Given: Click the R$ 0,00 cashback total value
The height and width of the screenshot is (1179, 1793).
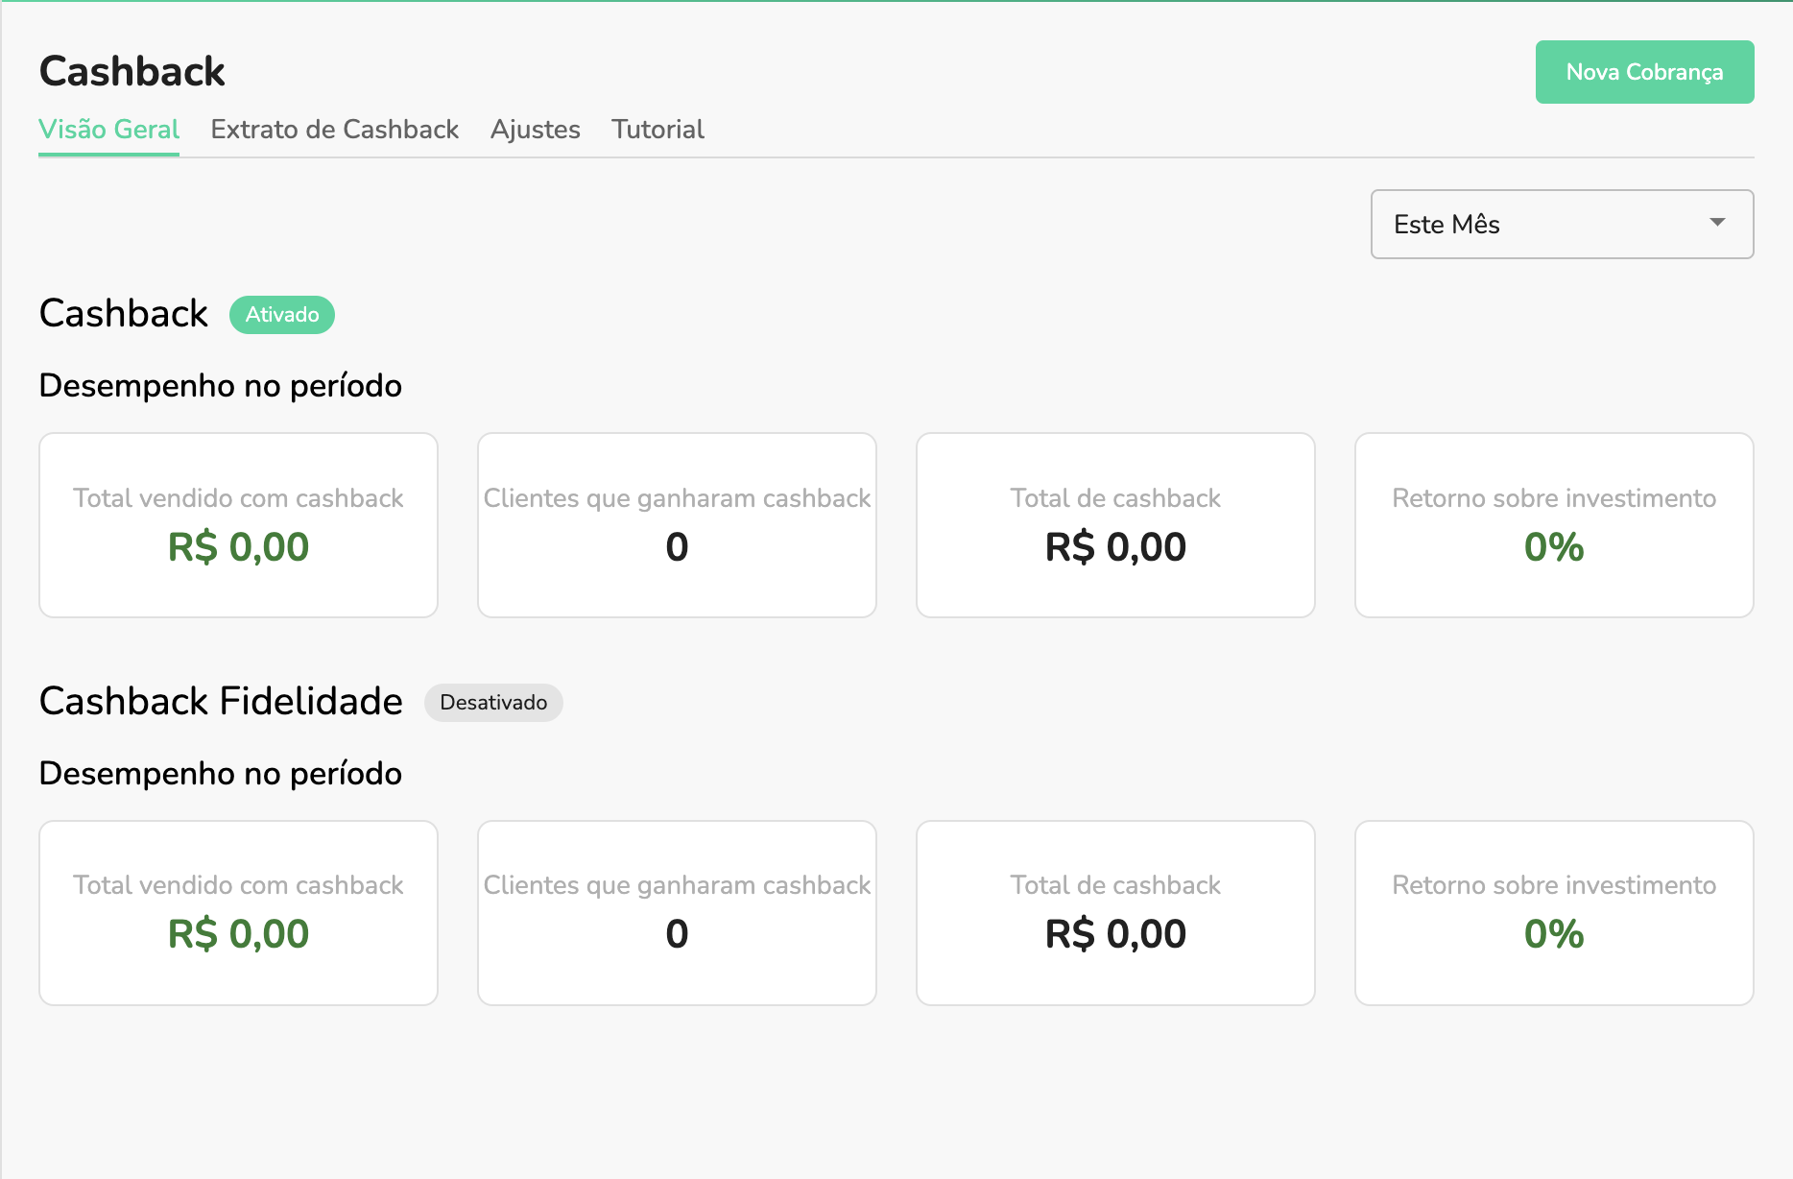Looking at the screenshot, I should [x=1114, y=547].
